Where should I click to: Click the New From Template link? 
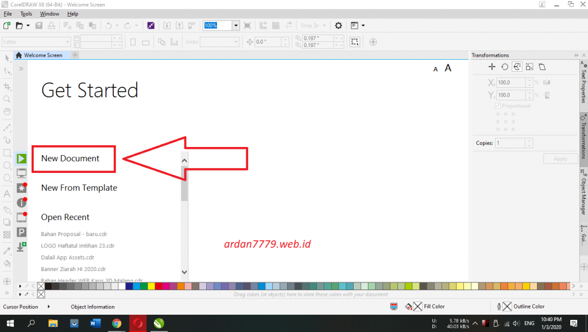point(79,188)
